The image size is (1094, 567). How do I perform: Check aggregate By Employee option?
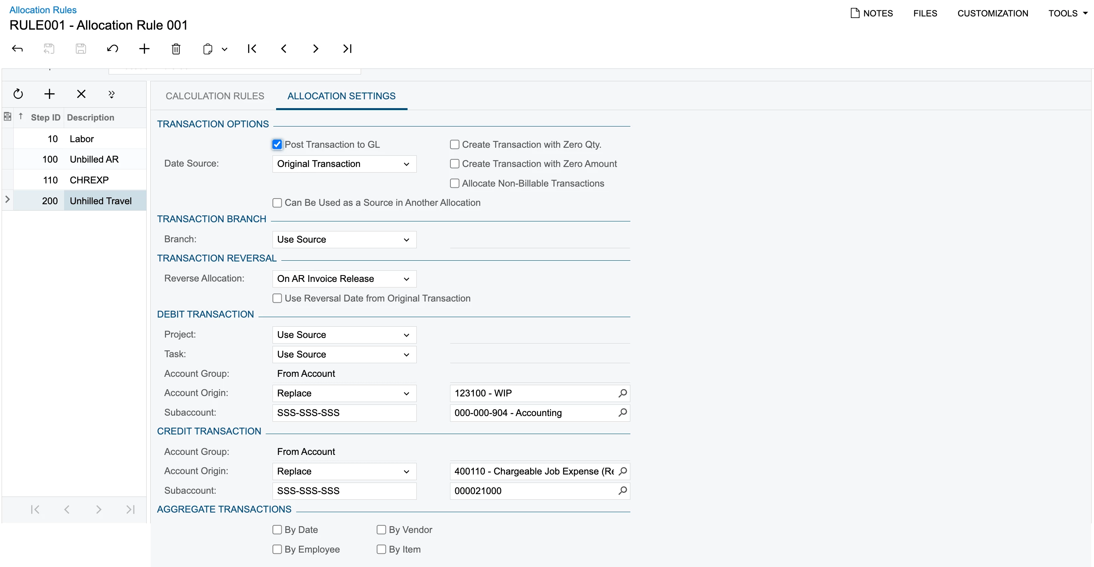tap(277, 549)
